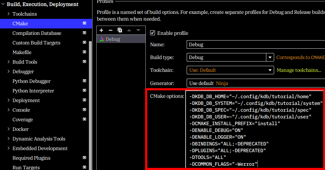Click the project-level icon next to Makefile
Viewport: 325px width, 170px height.
click(x=84, y=52)
